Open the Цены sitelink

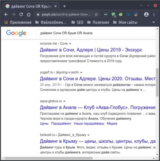44,124
